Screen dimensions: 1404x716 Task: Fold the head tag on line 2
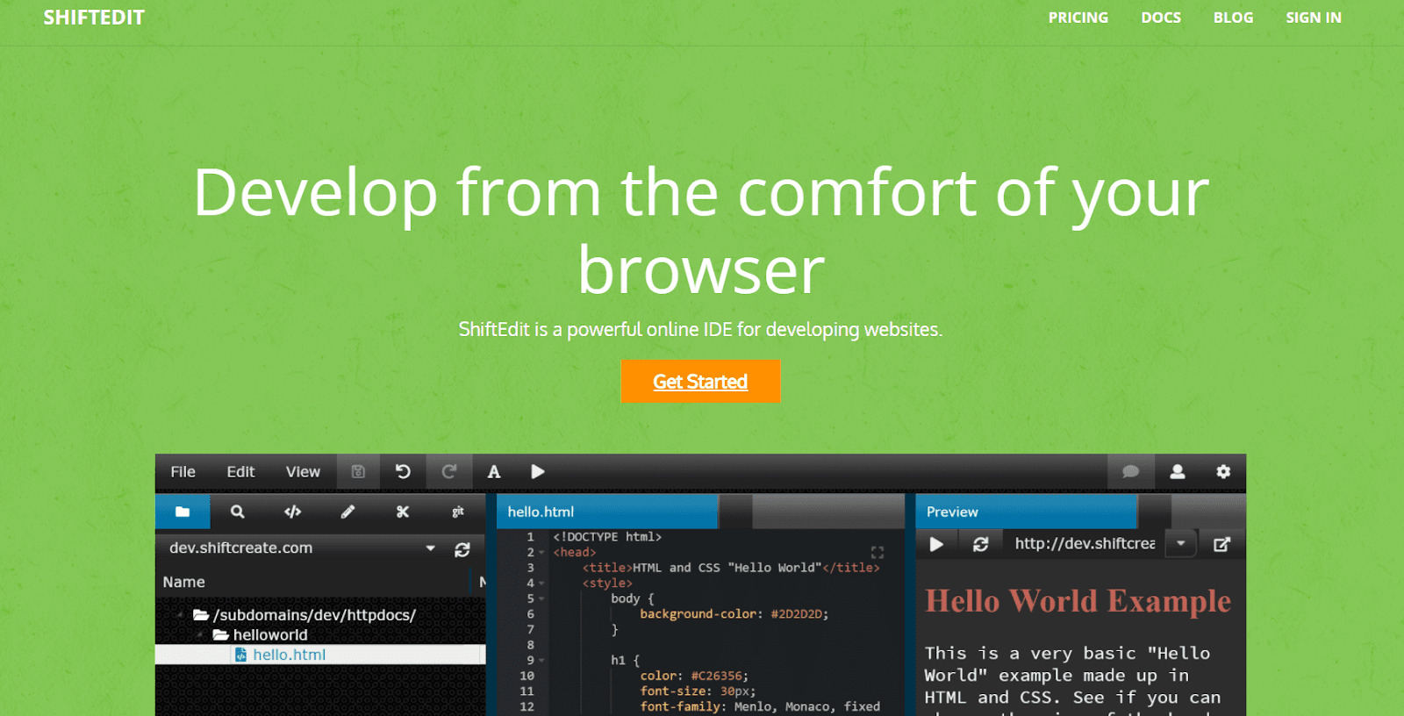click(542, 553)
